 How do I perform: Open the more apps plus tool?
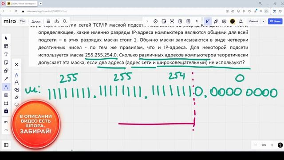6,111
